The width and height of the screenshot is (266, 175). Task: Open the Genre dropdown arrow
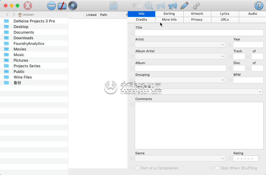click(223, 158)
